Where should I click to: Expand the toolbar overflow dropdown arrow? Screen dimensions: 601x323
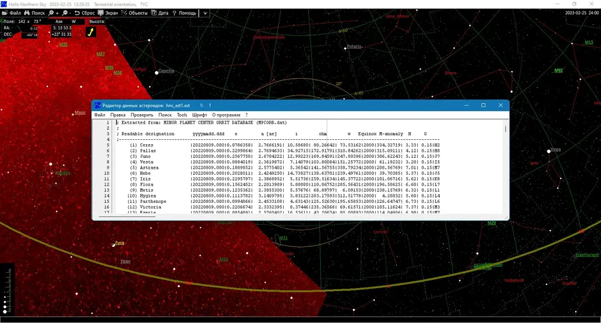point(205,13)
